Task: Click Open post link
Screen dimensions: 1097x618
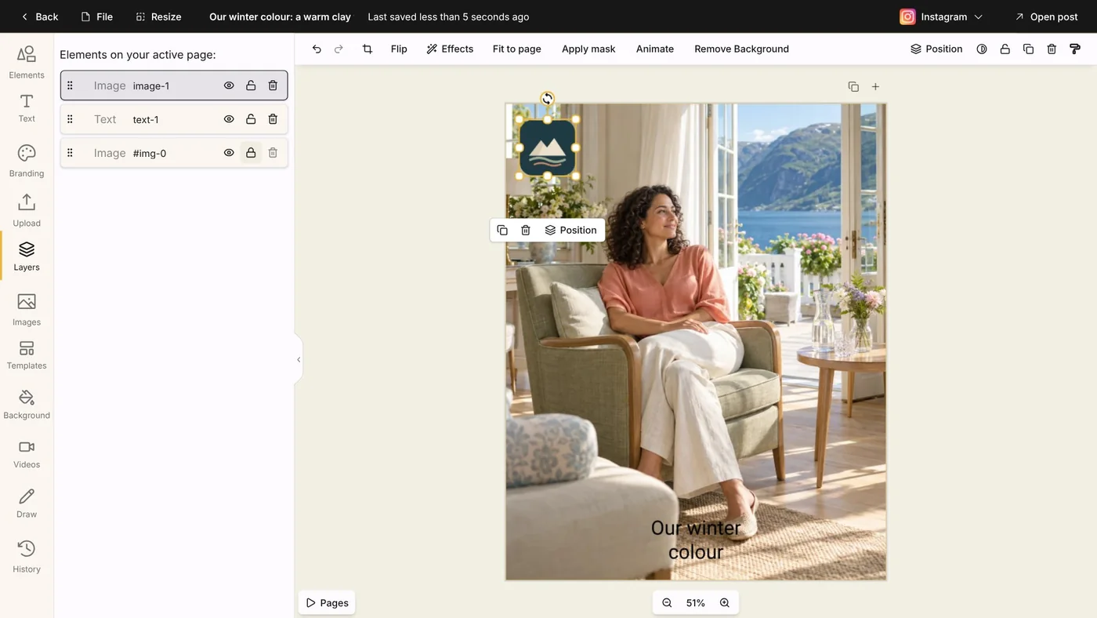Action: (1046, 16)
